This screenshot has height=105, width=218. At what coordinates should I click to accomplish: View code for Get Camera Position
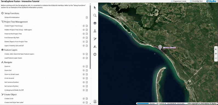coord(87,82)
